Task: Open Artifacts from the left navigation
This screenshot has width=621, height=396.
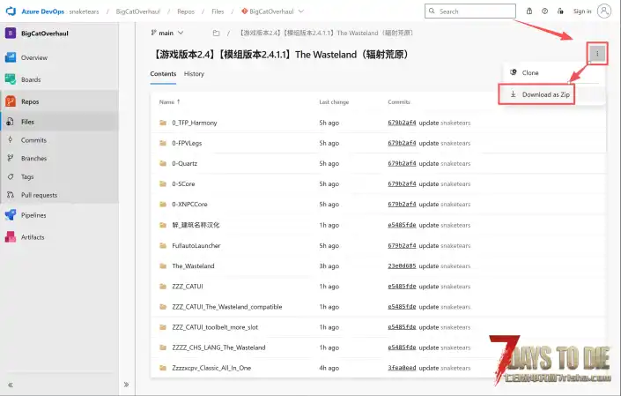Action: (33, 237)
